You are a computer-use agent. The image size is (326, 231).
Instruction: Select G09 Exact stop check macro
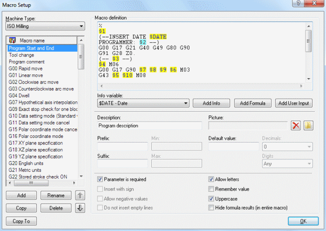coord(42,109)
